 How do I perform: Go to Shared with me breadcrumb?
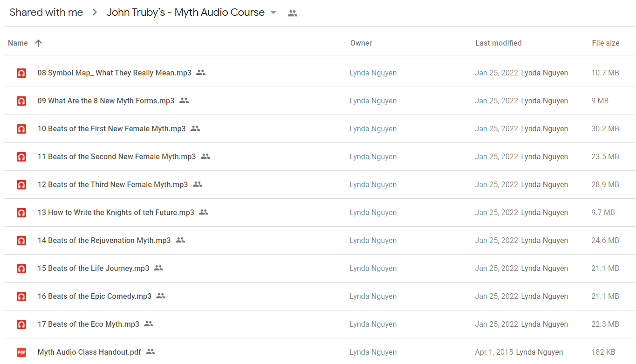coord(46,13)
